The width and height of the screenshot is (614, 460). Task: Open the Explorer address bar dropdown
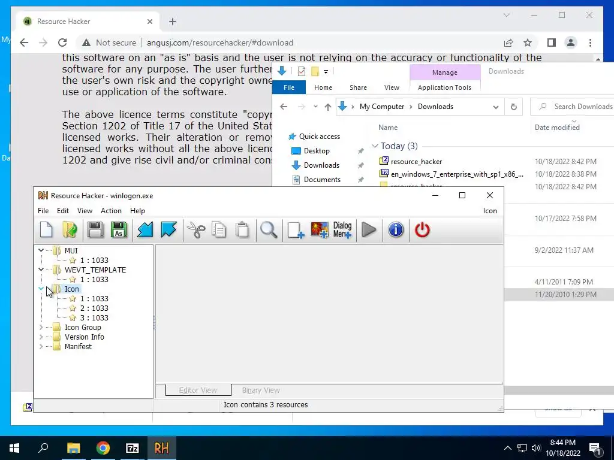[x=495, y=107]
